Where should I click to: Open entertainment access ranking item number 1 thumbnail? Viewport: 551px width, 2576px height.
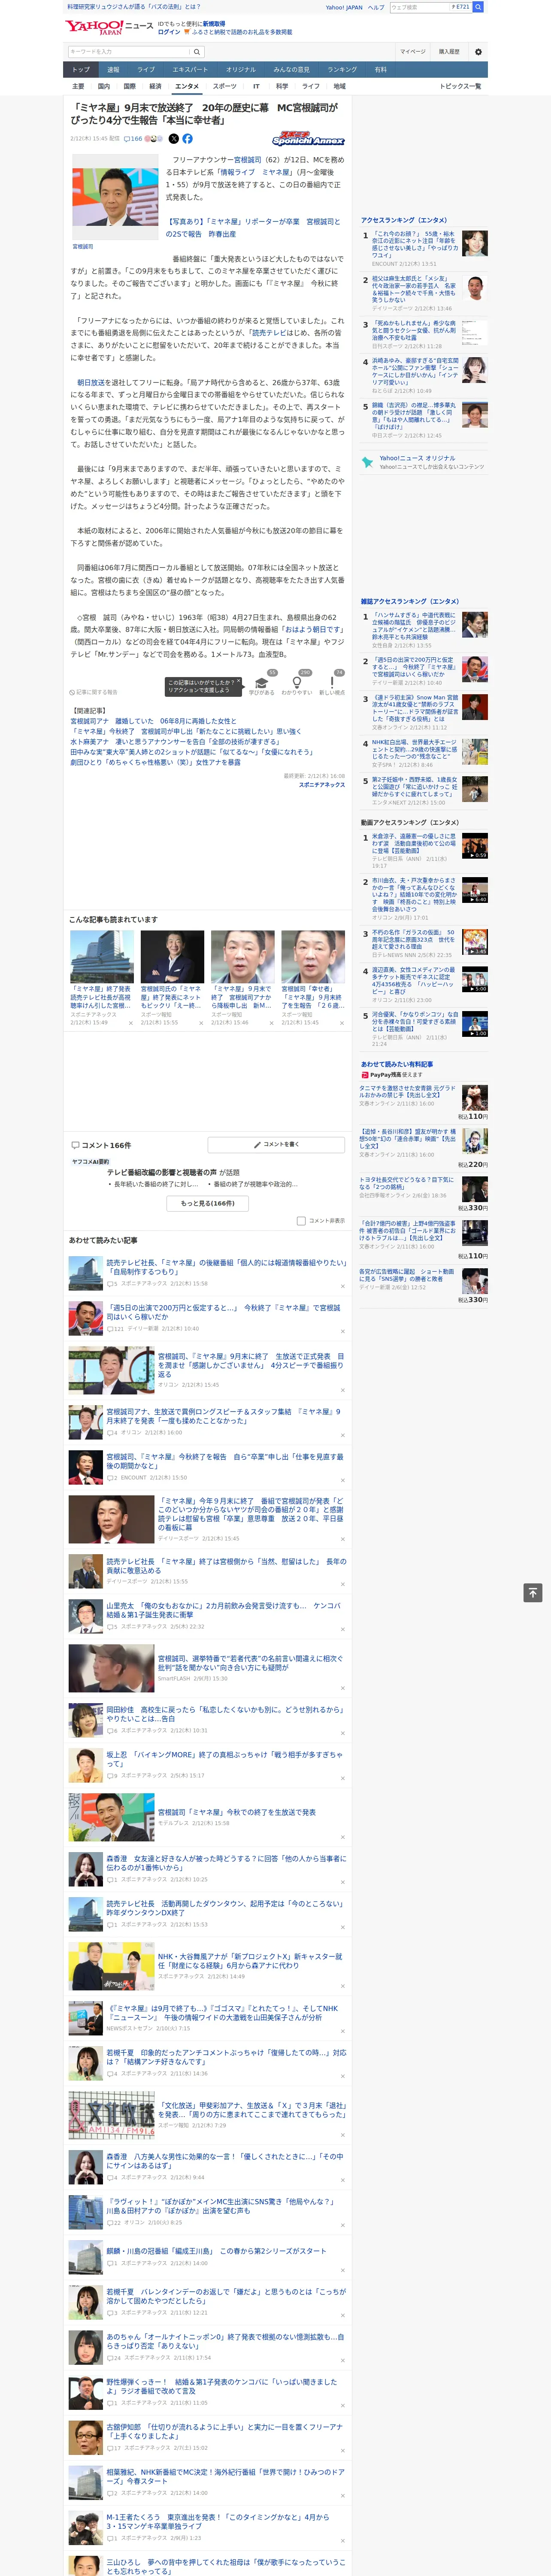(475, 243)
